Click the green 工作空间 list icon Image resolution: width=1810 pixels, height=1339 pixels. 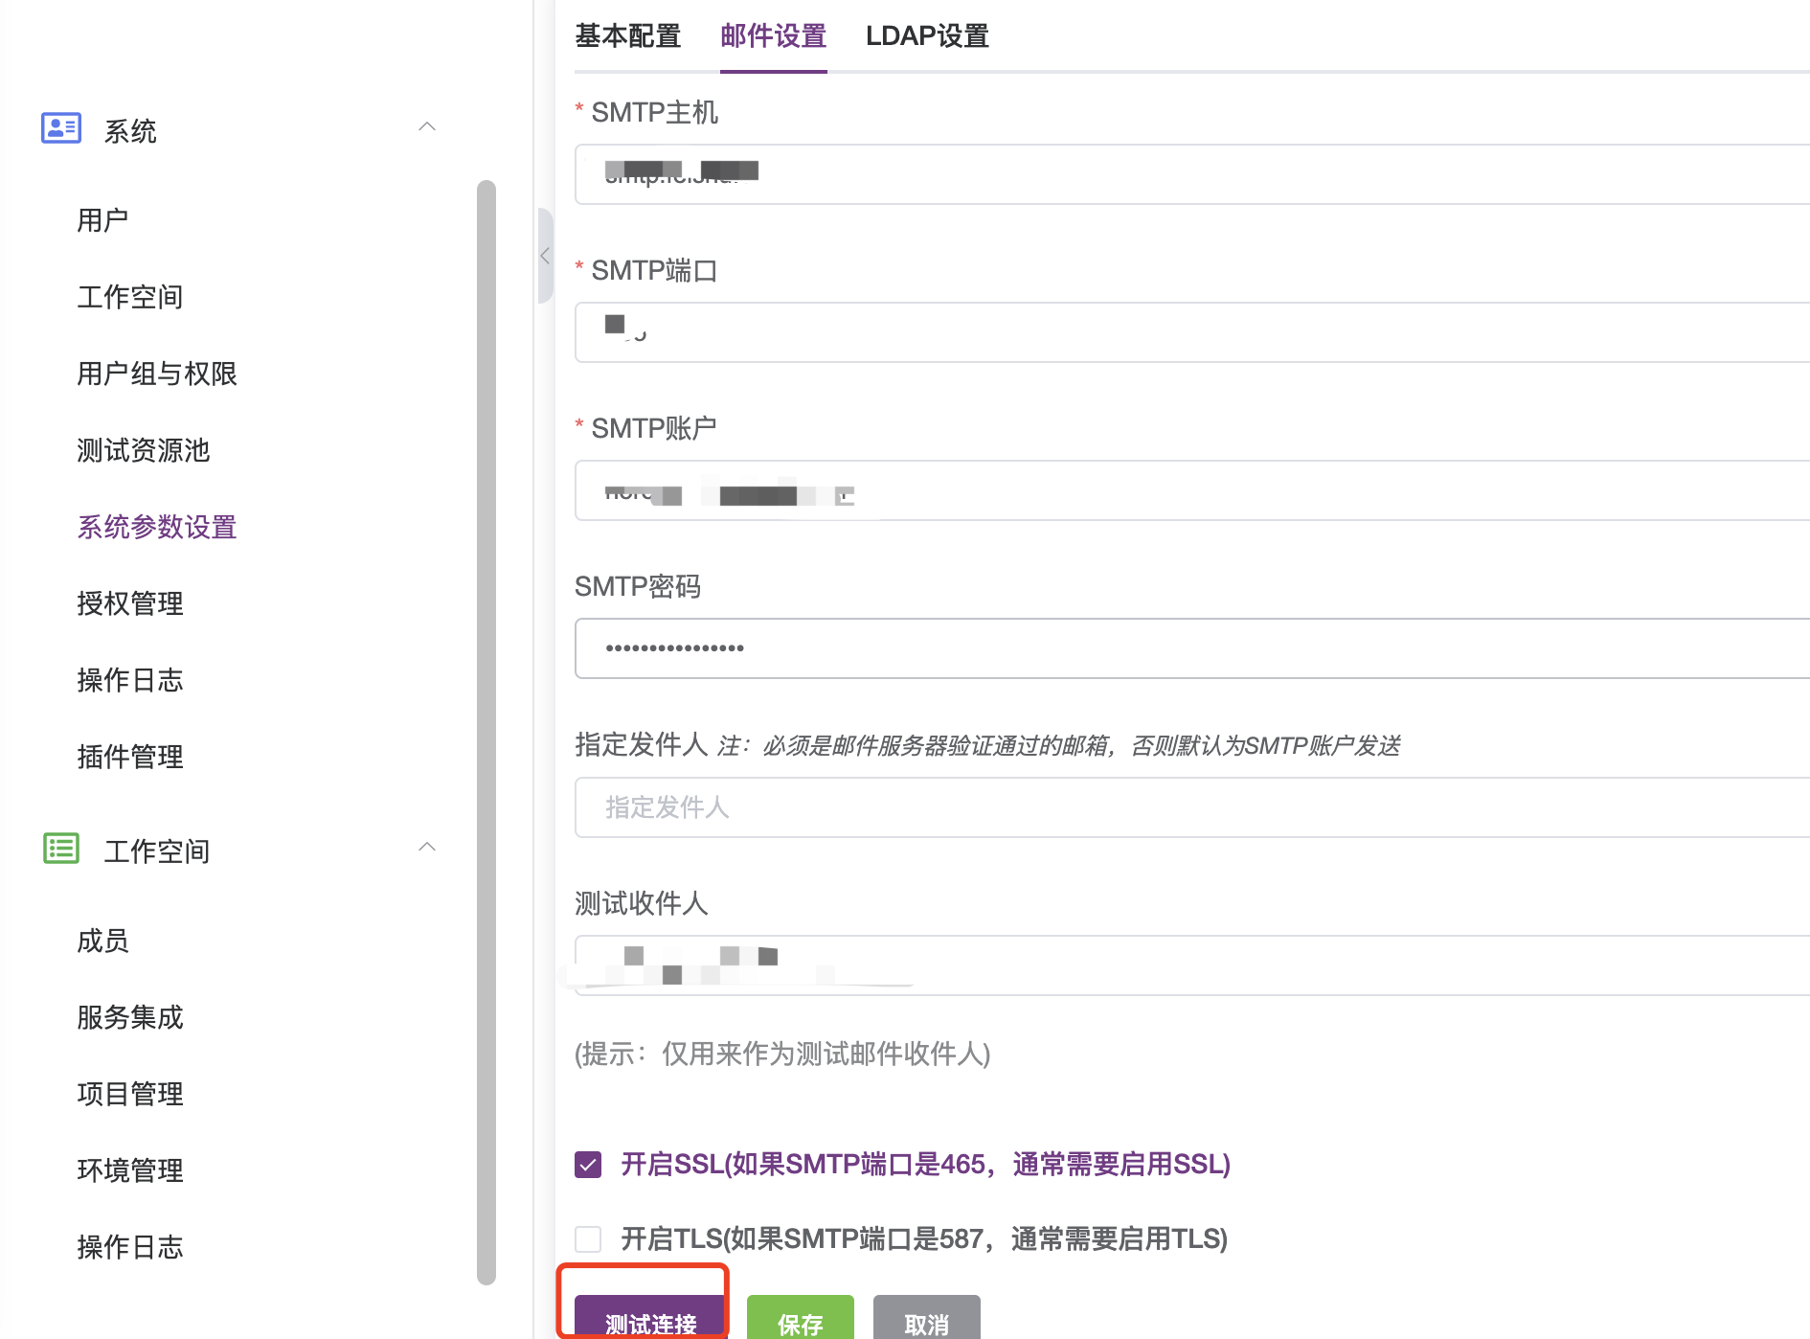pos(60,848)
